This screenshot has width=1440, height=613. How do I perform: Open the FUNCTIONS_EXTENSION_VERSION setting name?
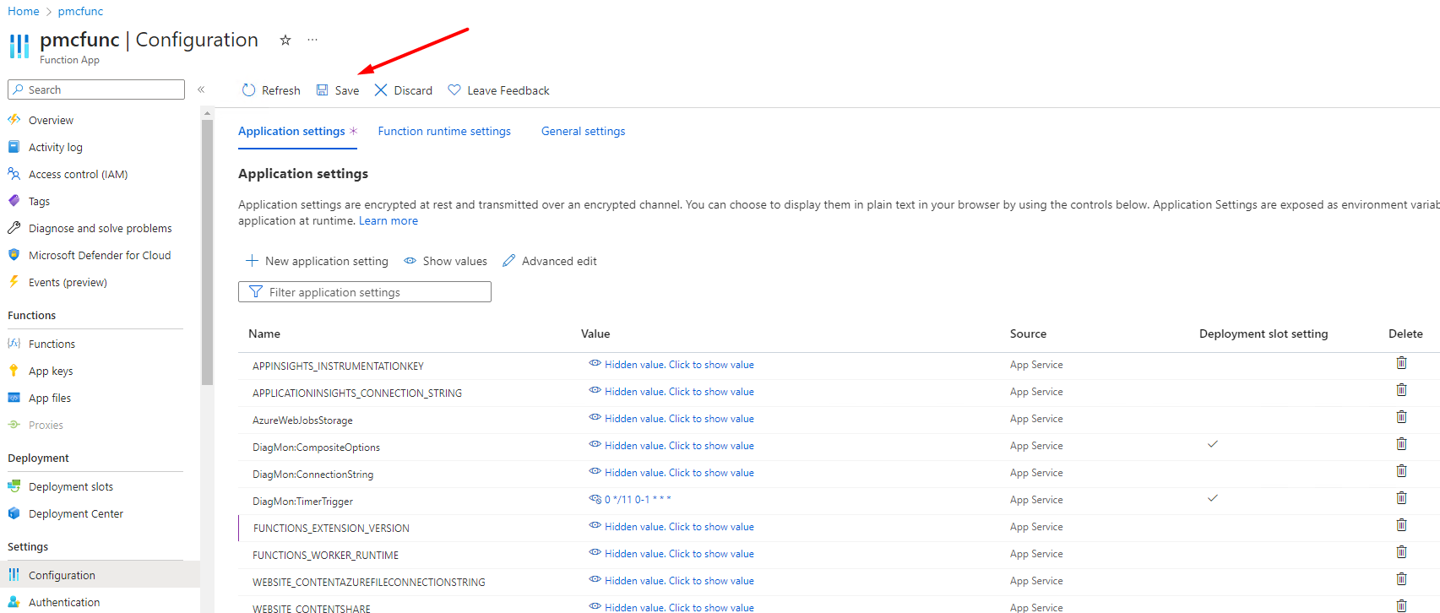[x=331, y=529]
